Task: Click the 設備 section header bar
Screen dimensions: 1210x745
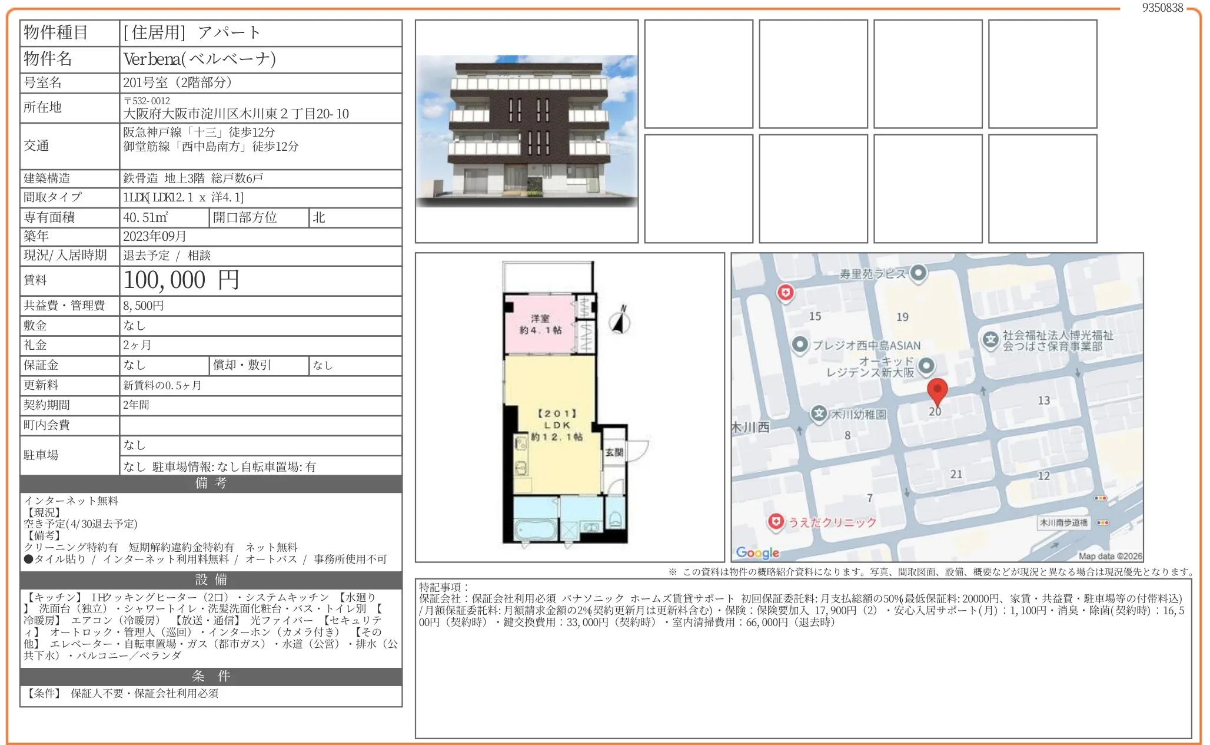Action: point(211,580)
